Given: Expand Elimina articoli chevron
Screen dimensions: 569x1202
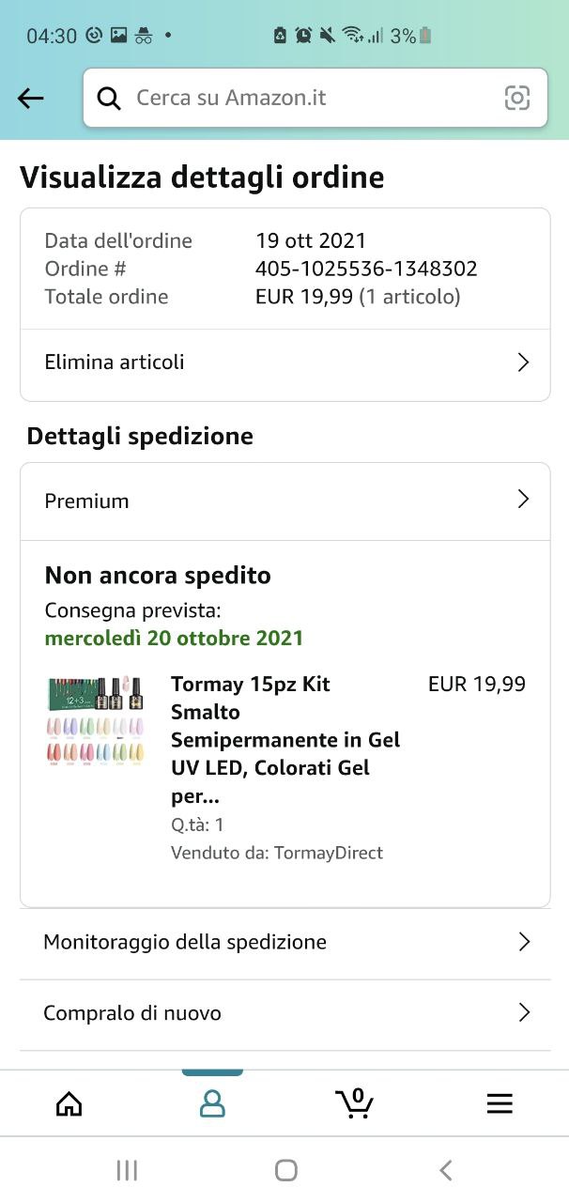Looking at the screenshot, I should (x=524, y=362).
